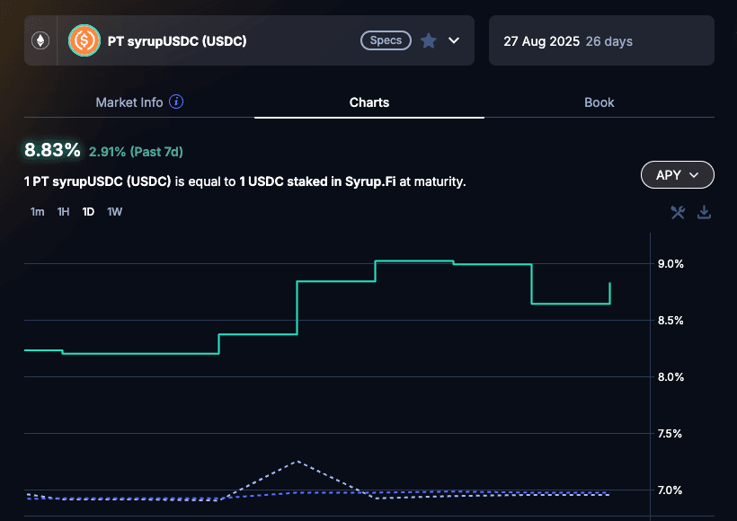Click the Market Info info icon
This screenshot has width=737, height=521.
coord(176,102)
